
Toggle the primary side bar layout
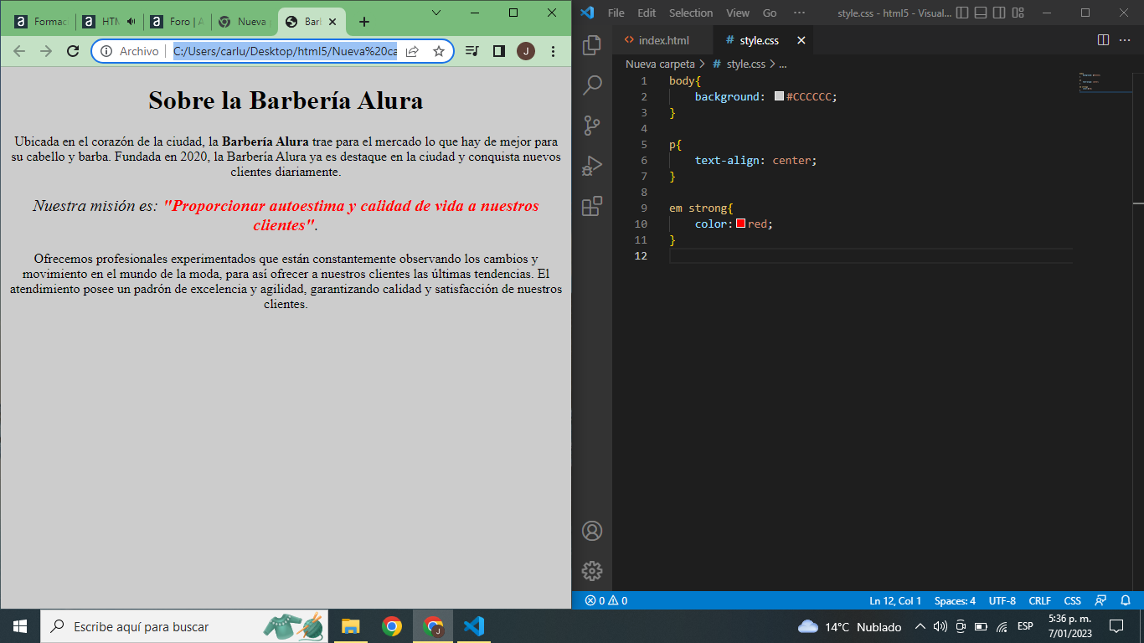[962, 13]
